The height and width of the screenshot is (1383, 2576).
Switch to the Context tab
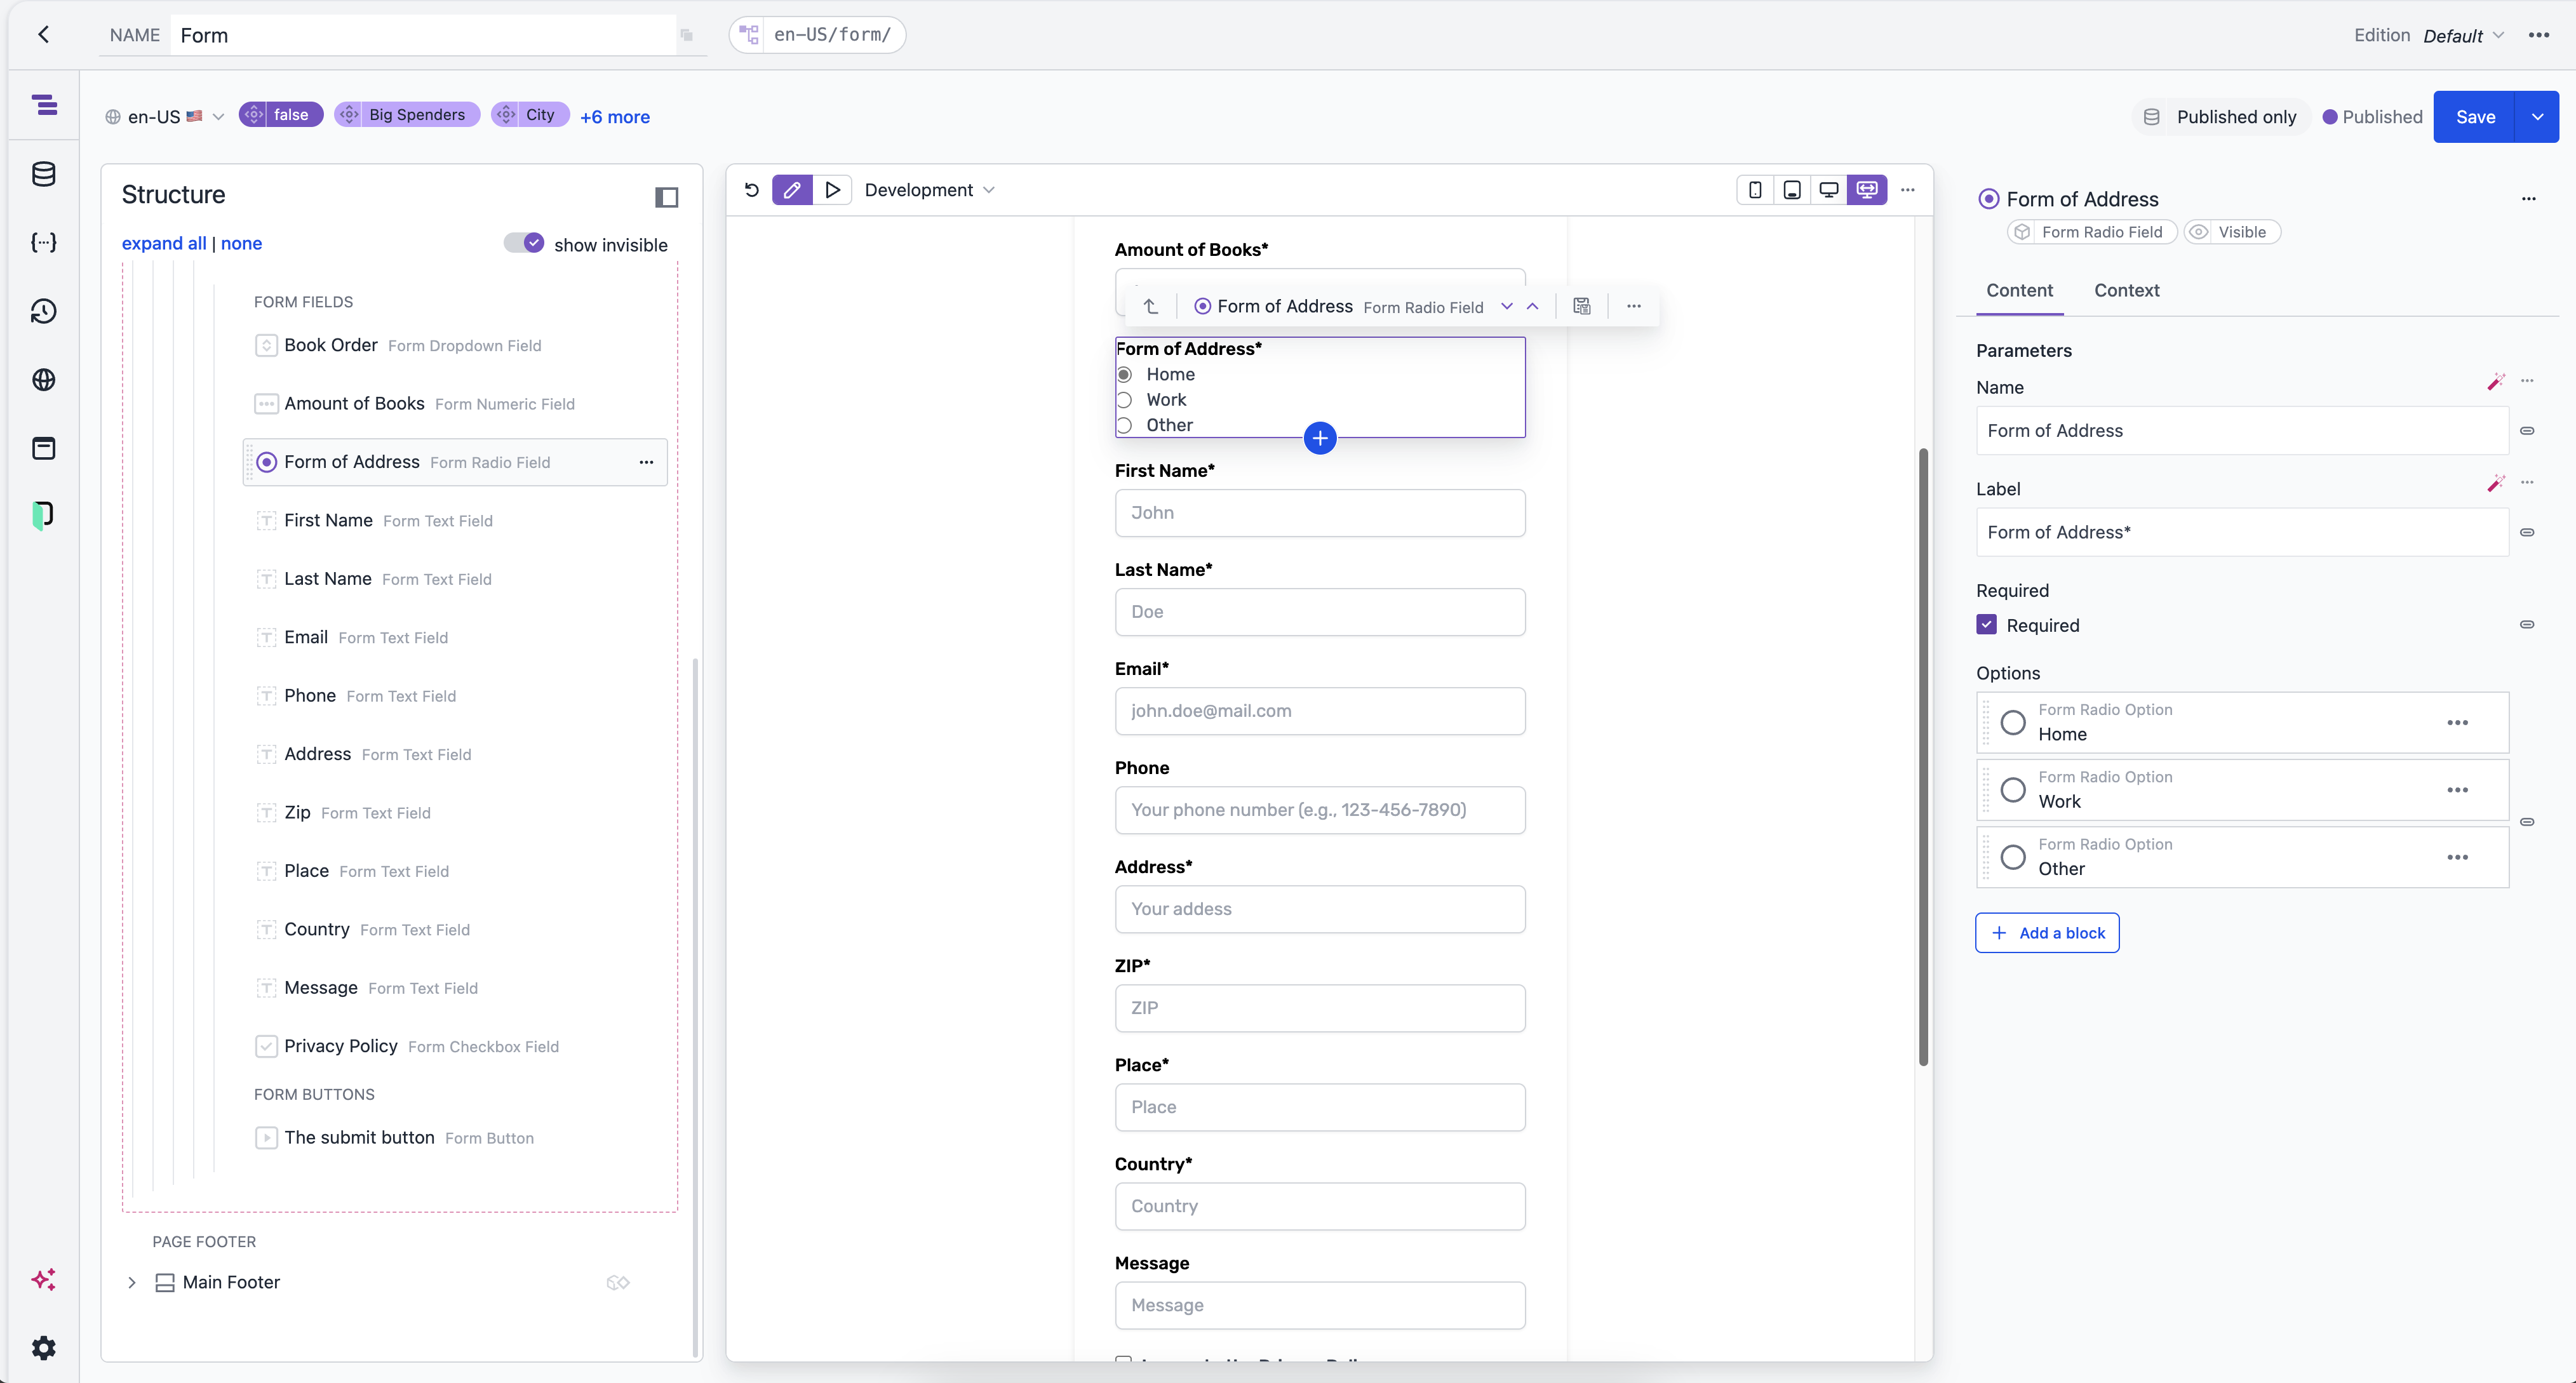(2127, 290)
